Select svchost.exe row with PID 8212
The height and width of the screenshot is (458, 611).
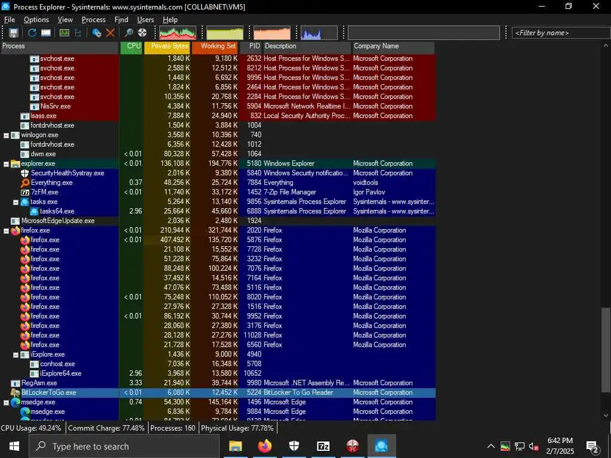(x=218, y=68)
